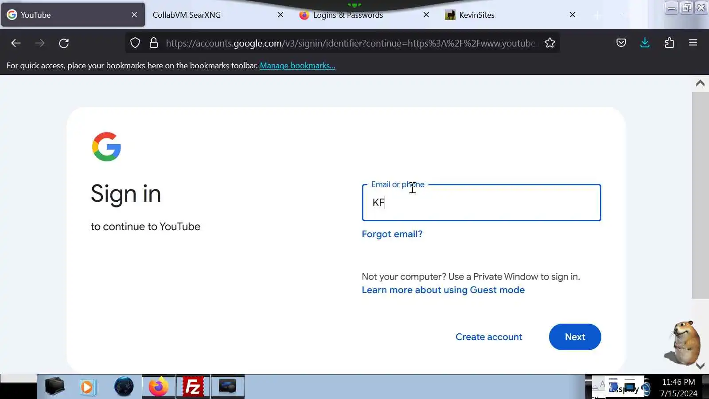
Task: Open Learn more about using Guest mode
Action: coord(443,290)
